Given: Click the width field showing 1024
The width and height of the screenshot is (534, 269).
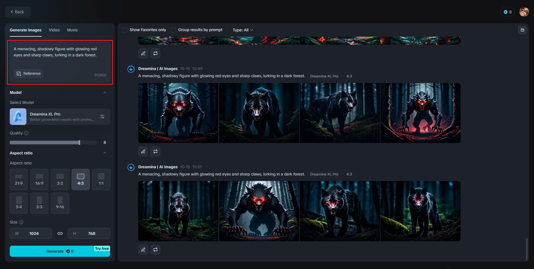Looking at the screenshot, I should [31, 234].
